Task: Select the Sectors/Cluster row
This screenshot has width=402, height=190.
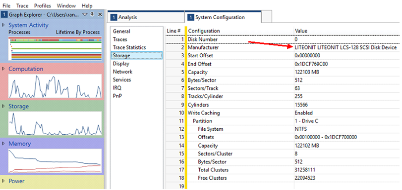Action: click(283, 153)
